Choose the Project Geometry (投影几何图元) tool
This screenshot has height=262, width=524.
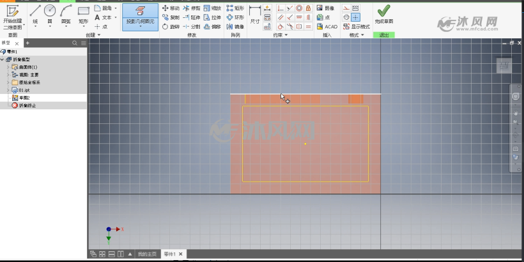pyautogui.click(x=141, y=17)
